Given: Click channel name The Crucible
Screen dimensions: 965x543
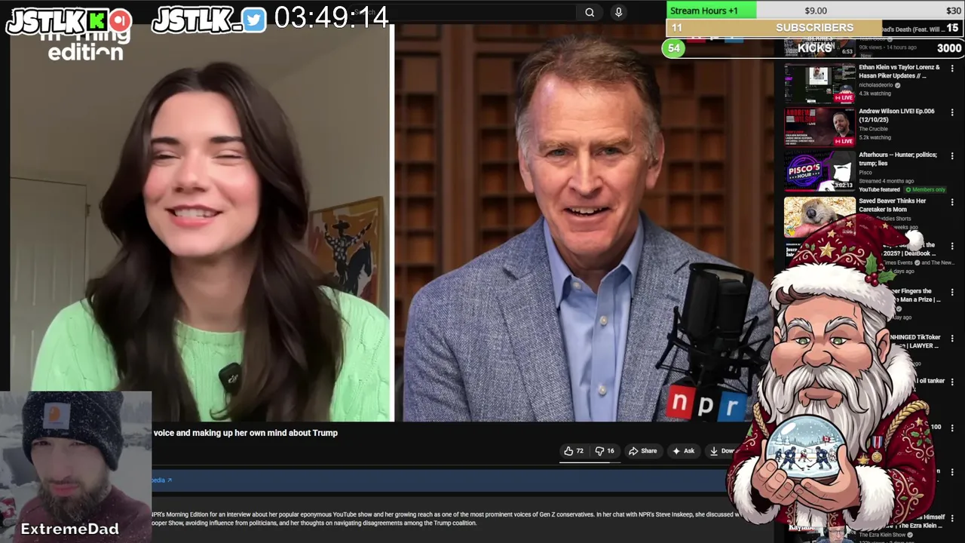Looking at the screenshot, I should point(873,128).
